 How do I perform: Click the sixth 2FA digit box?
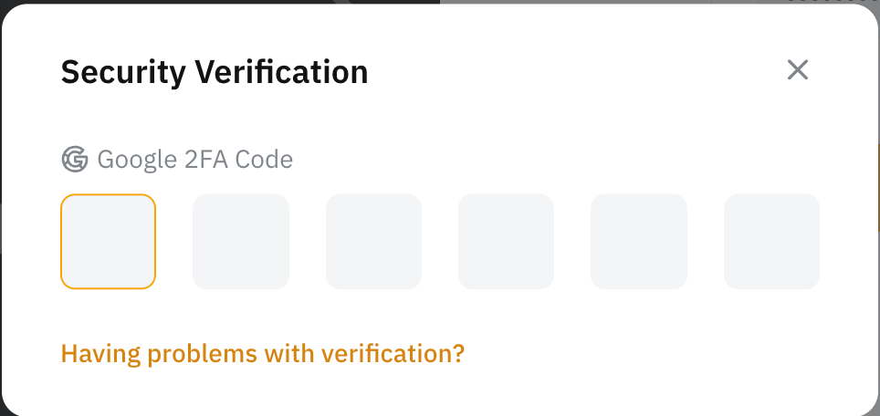click(771, 242)
